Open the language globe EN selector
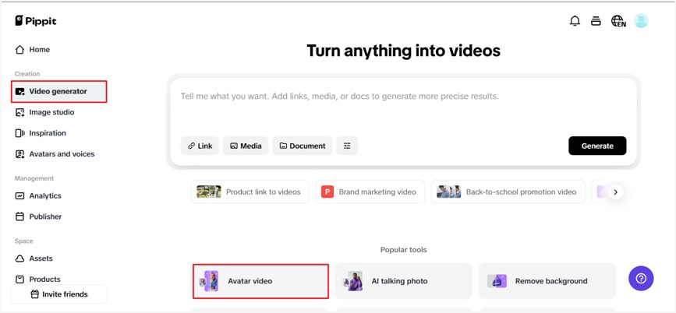The image size is (676, 313). (x=618, y=21)
